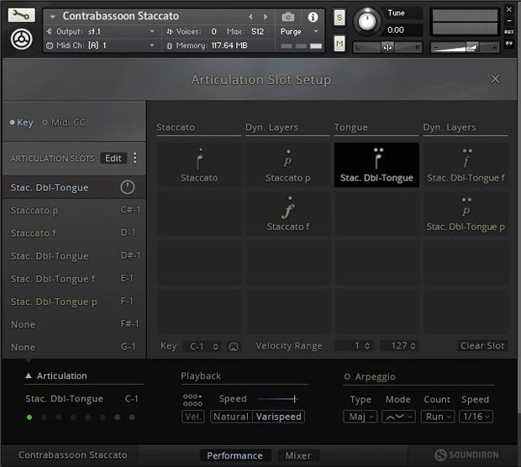Click the Stac. Dbl-Tongue clock icon
Viewport: 521px width, 467px height.
point(127,187)
